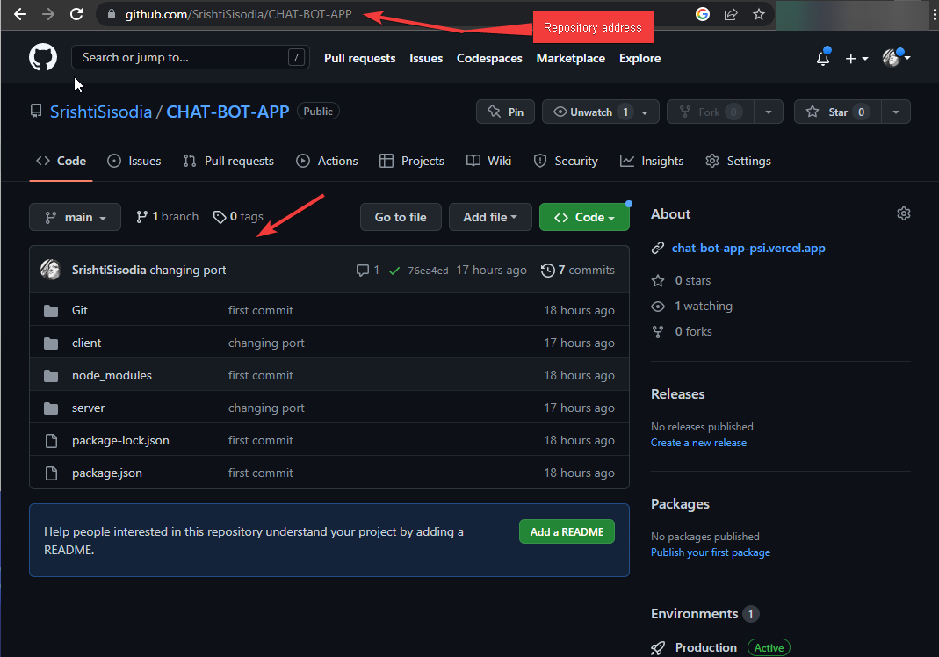Go to GitHub home via Octocat logo
939x657 pixels.
click(43, 57)
